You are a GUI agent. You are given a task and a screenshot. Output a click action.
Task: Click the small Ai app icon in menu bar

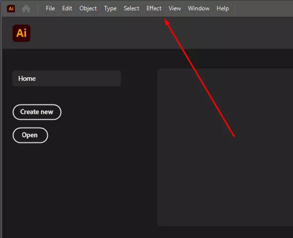(11, 8)
